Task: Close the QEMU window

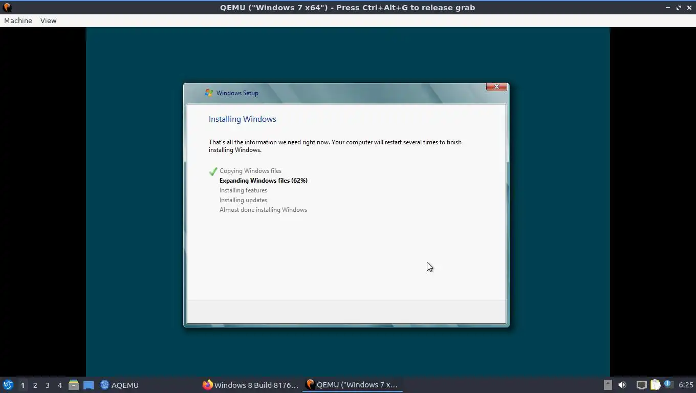Action: pyautogui.click(x=689, y=8)
